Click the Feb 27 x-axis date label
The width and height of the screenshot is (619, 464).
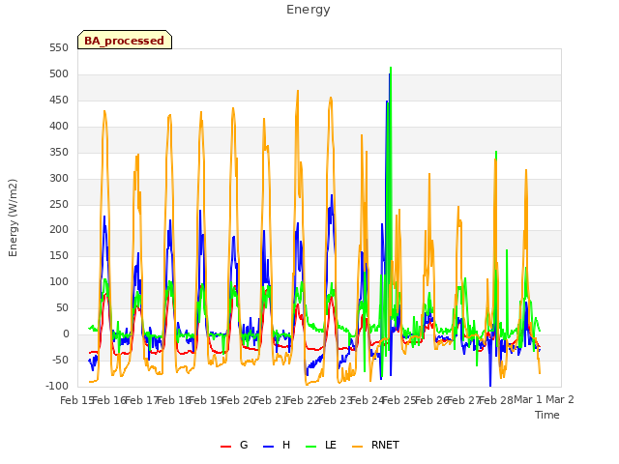(463, 400)
